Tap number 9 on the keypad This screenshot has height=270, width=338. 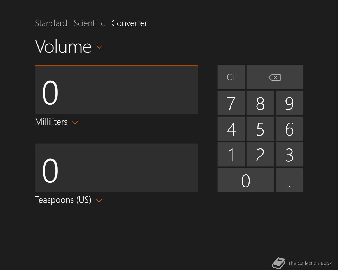[x=289, y=103]
